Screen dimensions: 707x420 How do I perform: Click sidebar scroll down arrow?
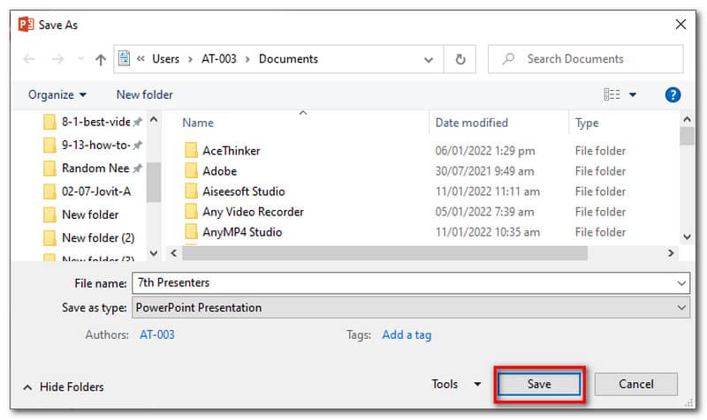point(154,253)
